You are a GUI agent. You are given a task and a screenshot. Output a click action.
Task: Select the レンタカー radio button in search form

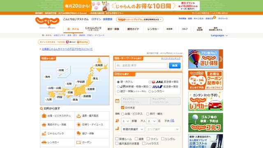pyautogui.click(x=150, y=91)
